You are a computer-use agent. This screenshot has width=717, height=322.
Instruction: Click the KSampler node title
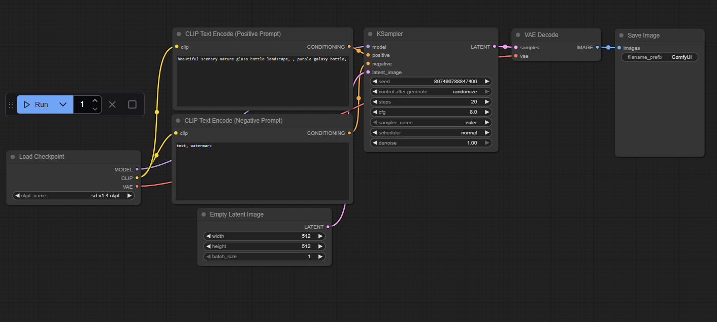(x=389, y=34)
